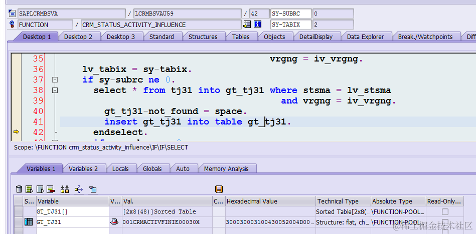Click the SAPLCRMBSVA program field
The image size is (476, 234).
(71, 13)
